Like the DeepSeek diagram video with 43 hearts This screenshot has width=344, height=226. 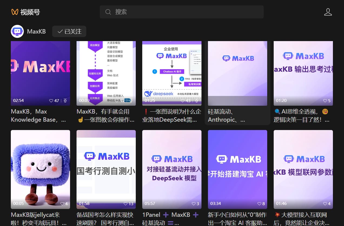183,101
